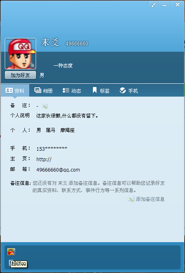Click the 加为好友 button

click(x=20, y=75)
